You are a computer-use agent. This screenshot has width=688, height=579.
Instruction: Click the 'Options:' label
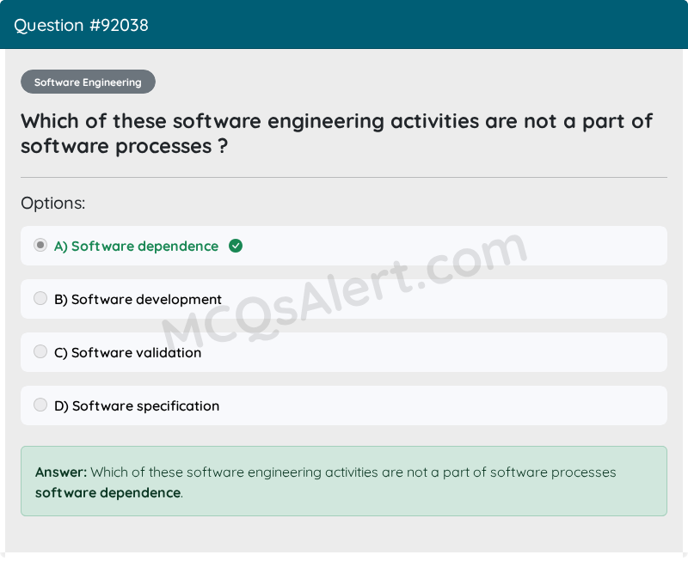pos(53,204)
